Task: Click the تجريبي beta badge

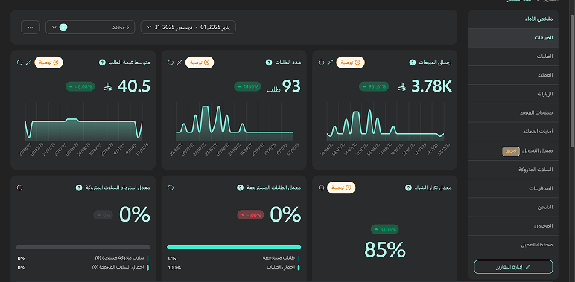Action: click(x=511, y=151)
